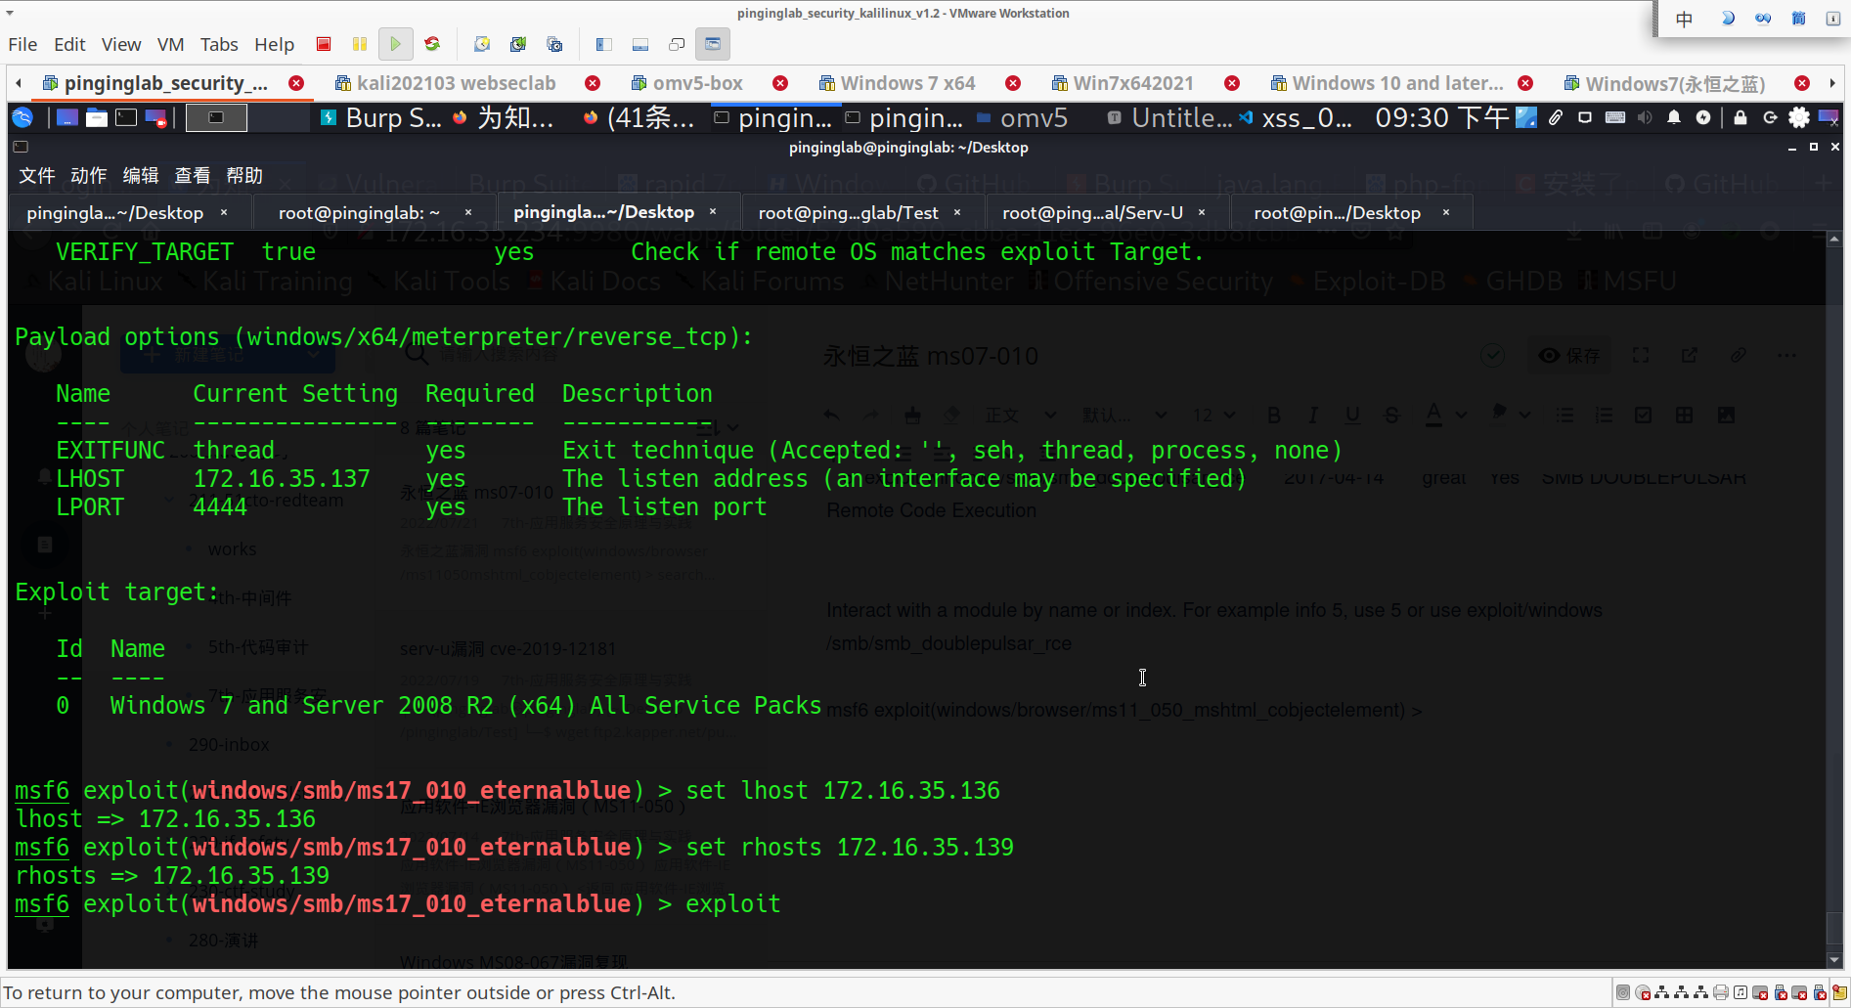Open the terminal 帮助 menu
Screen dimensions: 1851x1008
(244, 176)
